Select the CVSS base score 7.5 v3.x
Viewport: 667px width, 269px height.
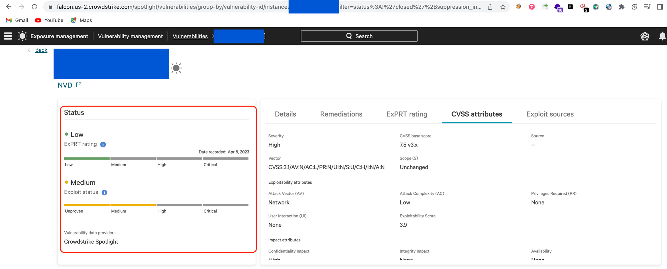[409, 145]
